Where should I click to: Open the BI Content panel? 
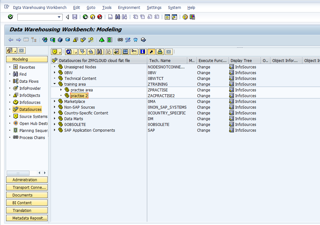click(27, 202)
